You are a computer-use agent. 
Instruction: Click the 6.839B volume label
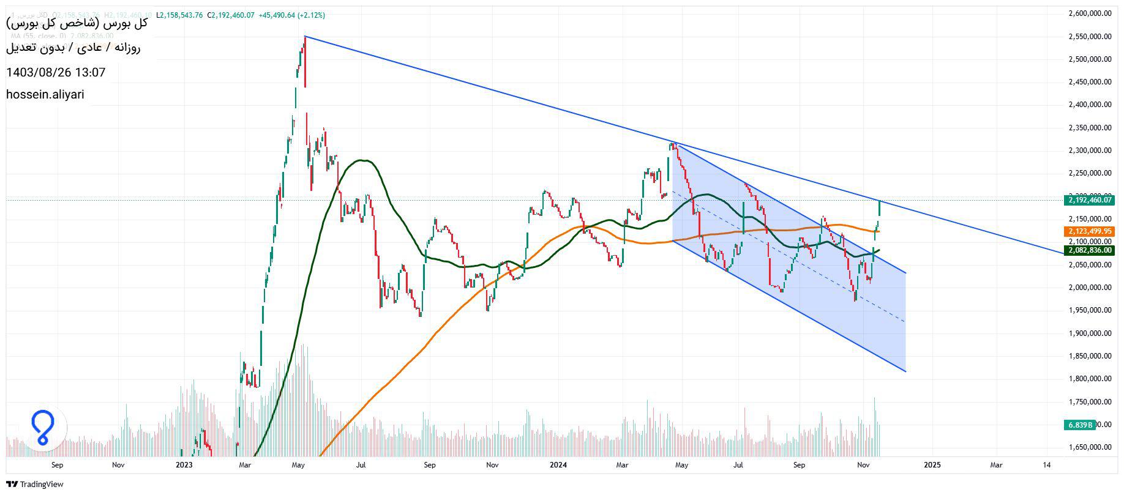tap(1081, 425)
